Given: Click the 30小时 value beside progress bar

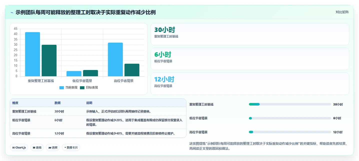Looking at the screenshot, I should point(338,104).
